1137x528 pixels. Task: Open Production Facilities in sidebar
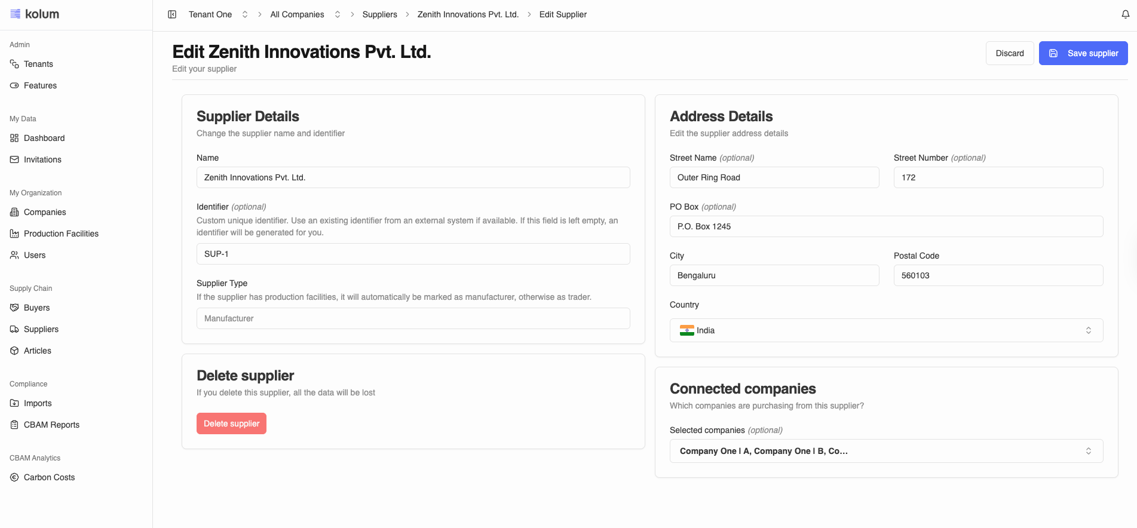click(x=61, y=234)
